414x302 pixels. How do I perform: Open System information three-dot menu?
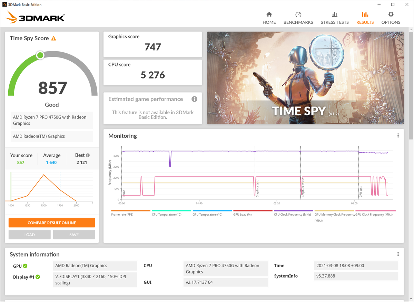tap(398, 254)
